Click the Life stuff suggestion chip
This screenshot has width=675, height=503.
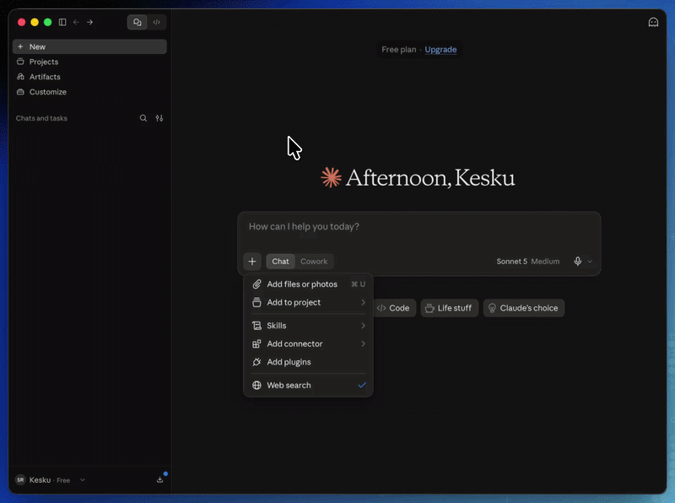(449, 308)
